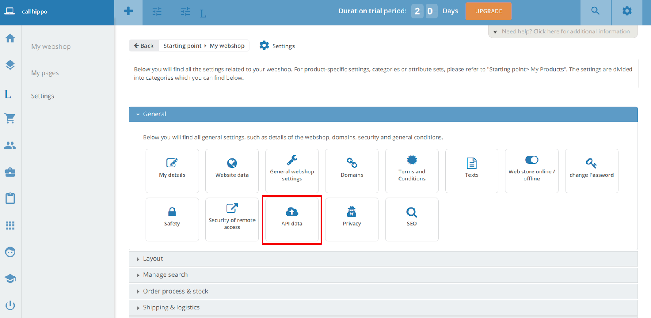Click the Back button
The image size is (651, 318).
[144, 46]
